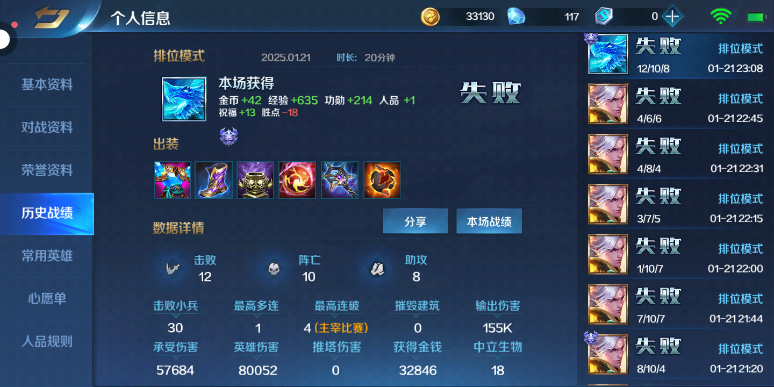The image size is (774, 387).
Task: Tap the plus icon to add vouchers
Action: [672, 17]
